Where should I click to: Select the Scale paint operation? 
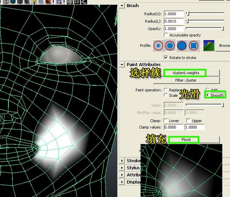166,95
